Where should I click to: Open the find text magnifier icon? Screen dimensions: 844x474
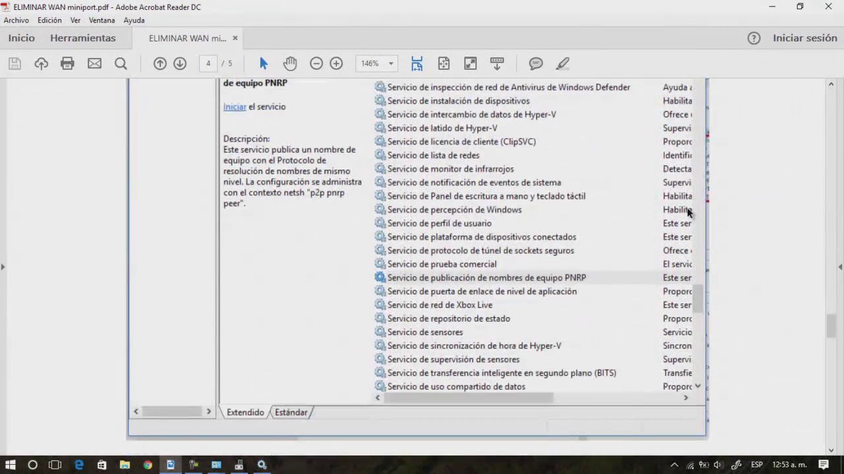point(121,64)
